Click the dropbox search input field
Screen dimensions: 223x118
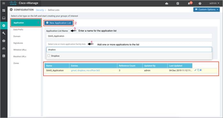[x=129, y=50]
